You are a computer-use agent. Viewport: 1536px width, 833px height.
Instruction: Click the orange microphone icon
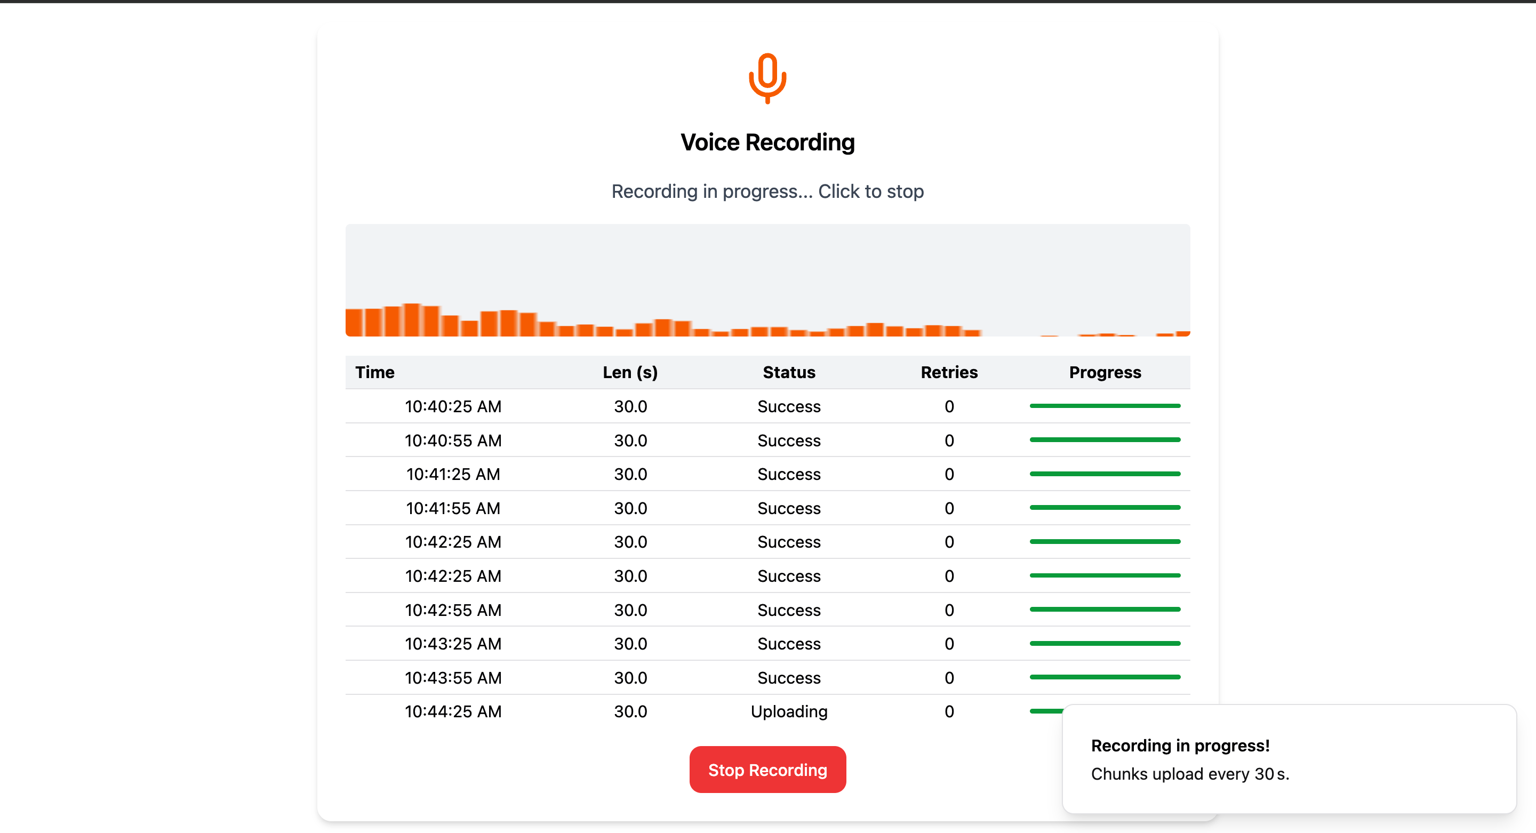767,78
